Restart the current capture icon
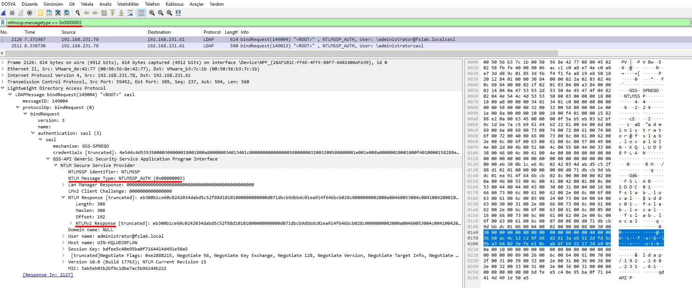Image resolution: width=692 pixels, height=288 pixels. (21, 13)
